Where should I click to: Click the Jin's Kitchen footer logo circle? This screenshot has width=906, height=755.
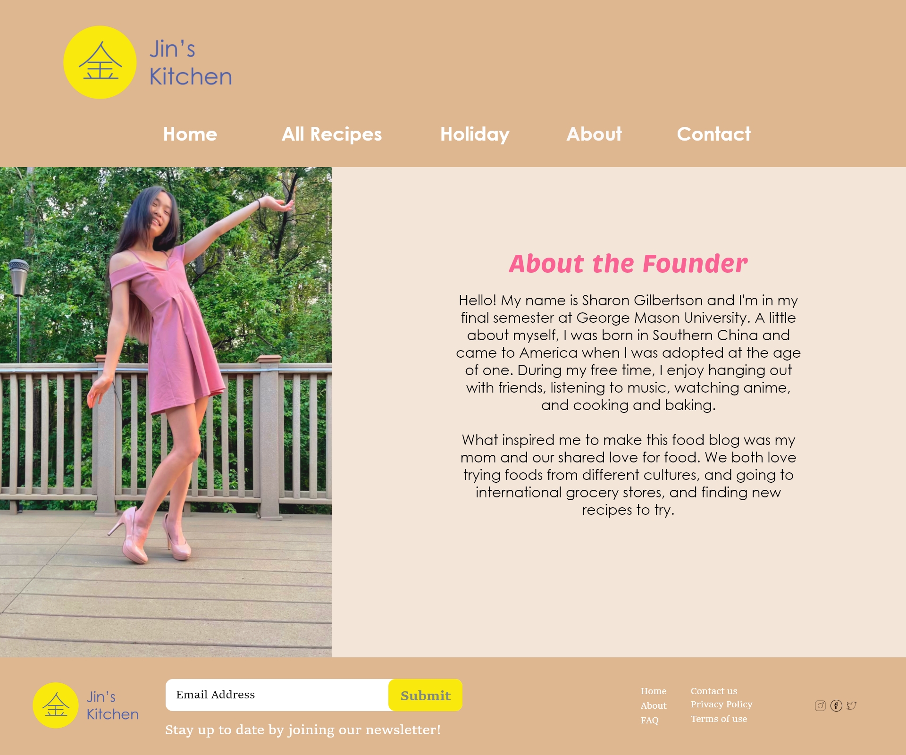coord(56,705)
